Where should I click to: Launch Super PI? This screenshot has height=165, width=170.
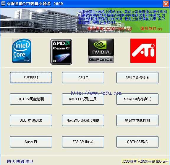[31, 142]
